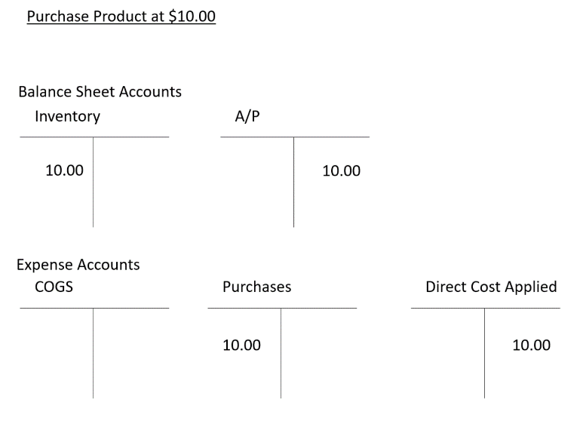
Task: Click the empty credit side of COGS
Action: 131,351
